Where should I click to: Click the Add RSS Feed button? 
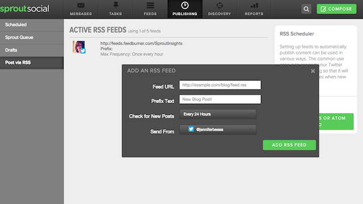tap(289, 145)
